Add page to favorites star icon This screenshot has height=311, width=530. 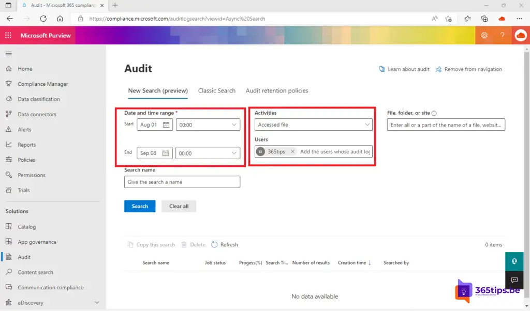point(449,19)
